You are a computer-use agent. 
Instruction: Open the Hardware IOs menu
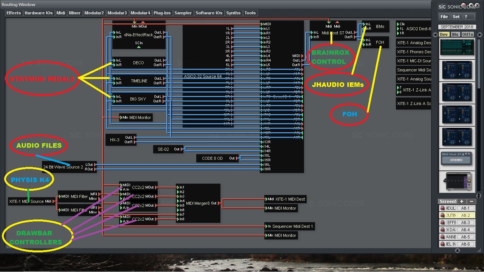point(39,13)
